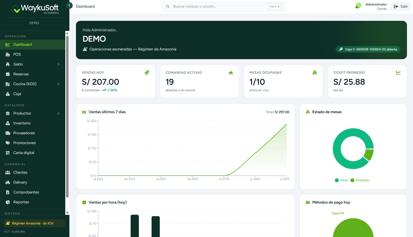Click the +130% growth indicator
Viewport: 413px width, 237px height.
click(110, 90)
